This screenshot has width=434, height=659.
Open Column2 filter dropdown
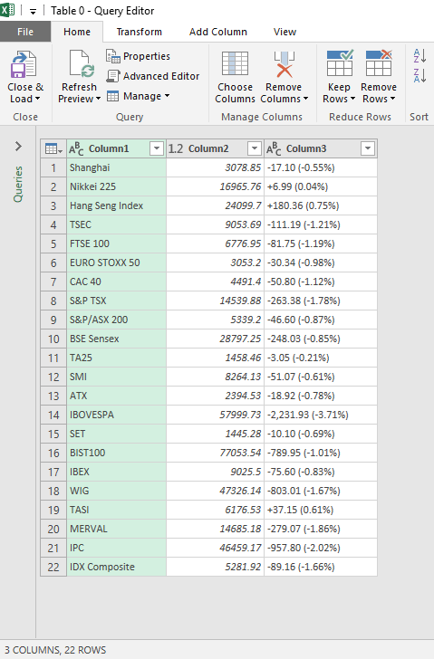point(254,148)
